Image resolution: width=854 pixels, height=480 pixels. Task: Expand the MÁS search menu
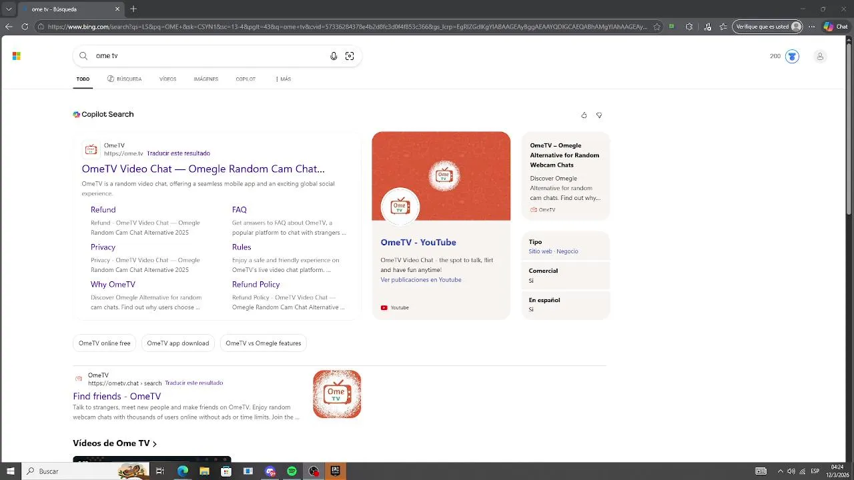click(283, 79)
